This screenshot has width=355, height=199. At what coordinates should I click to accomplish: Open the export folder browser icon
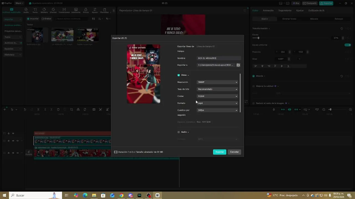pos(238,65)
